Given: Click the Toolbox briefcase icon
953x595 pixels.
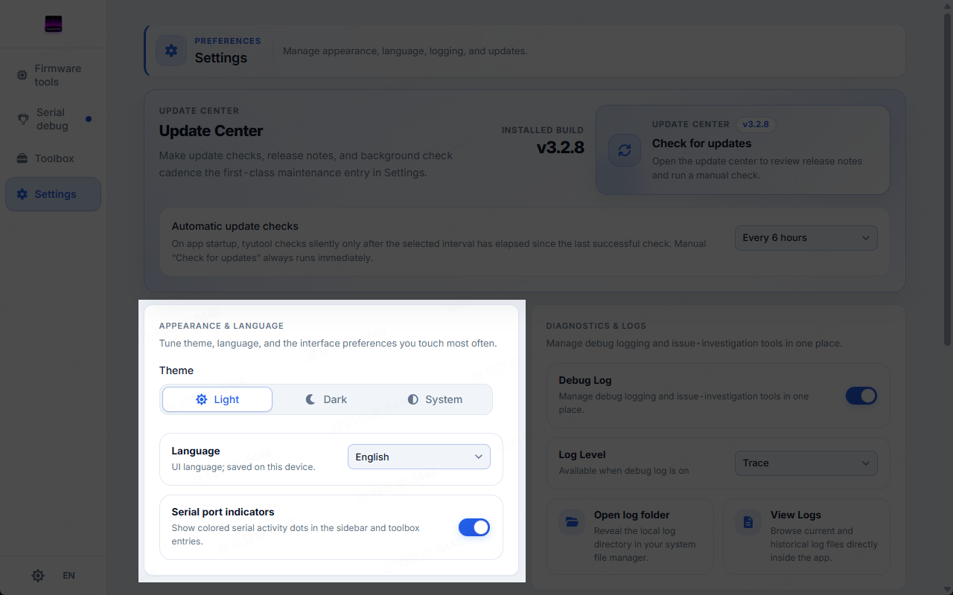Looking at the screenshot, I should coord(22,158).
